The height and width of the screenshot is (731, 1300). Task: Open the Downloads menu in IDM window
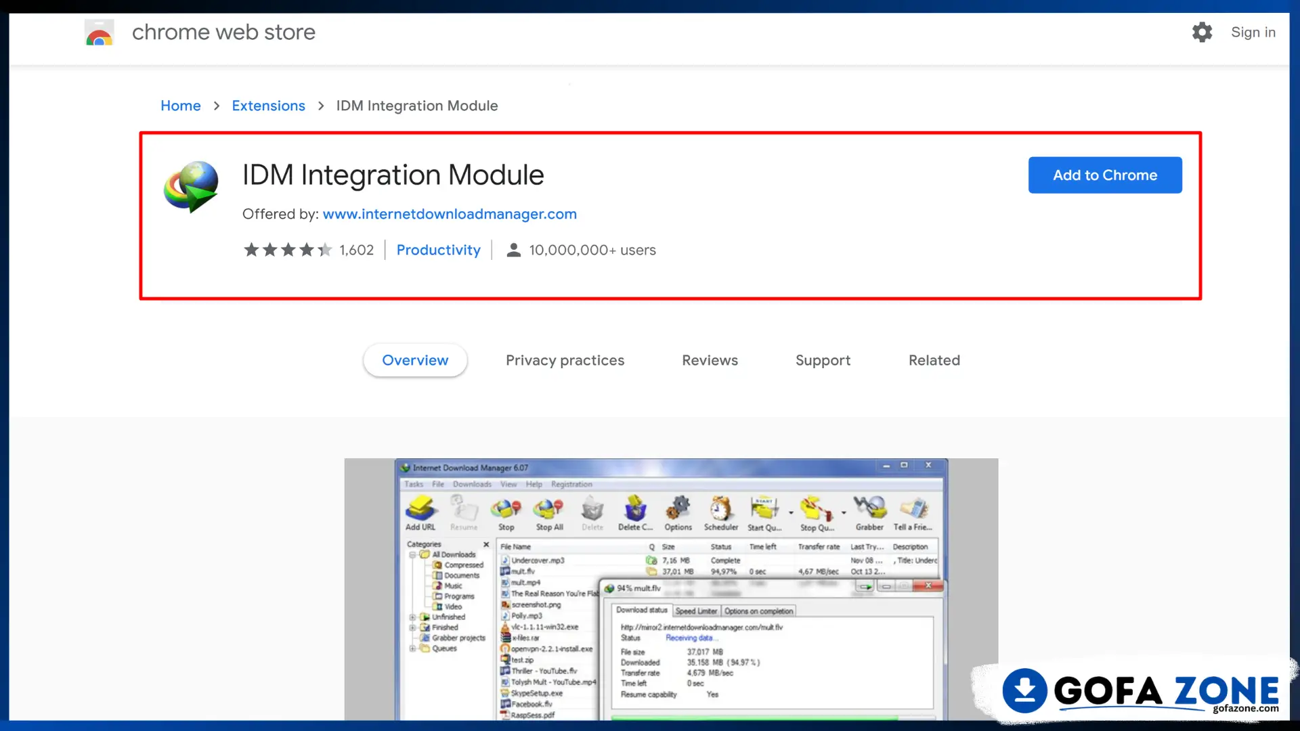point(472,485)
